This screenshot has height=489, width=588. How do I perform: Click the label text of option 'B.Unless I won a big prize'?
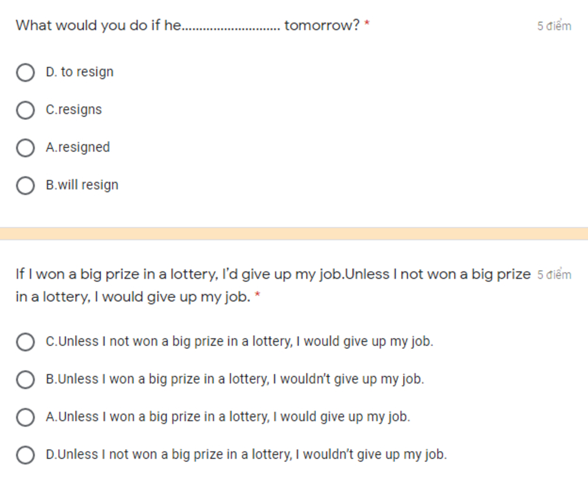(x=235, y=379)
